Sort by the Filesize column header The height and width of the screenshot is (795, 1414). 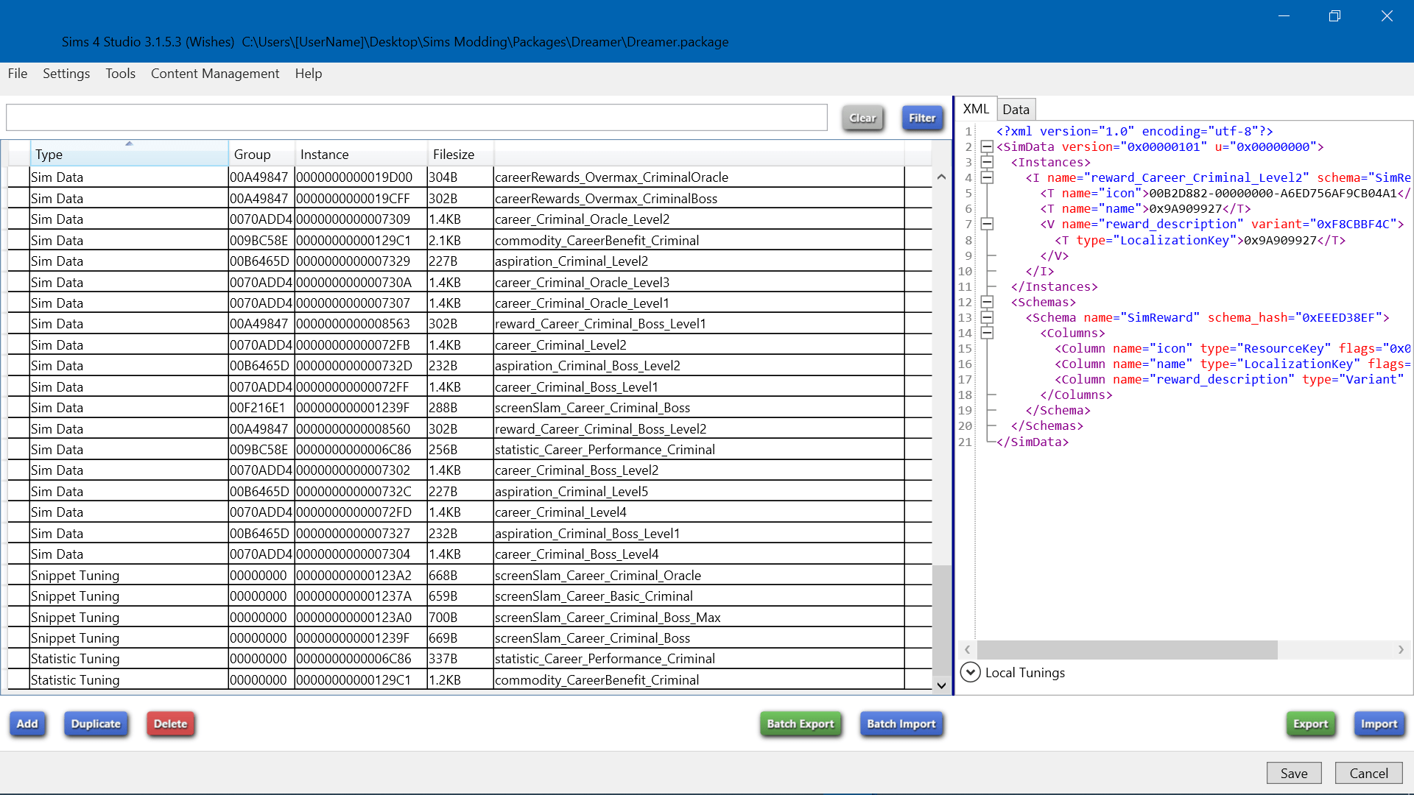pyautogui.click(x=460, y=154)
